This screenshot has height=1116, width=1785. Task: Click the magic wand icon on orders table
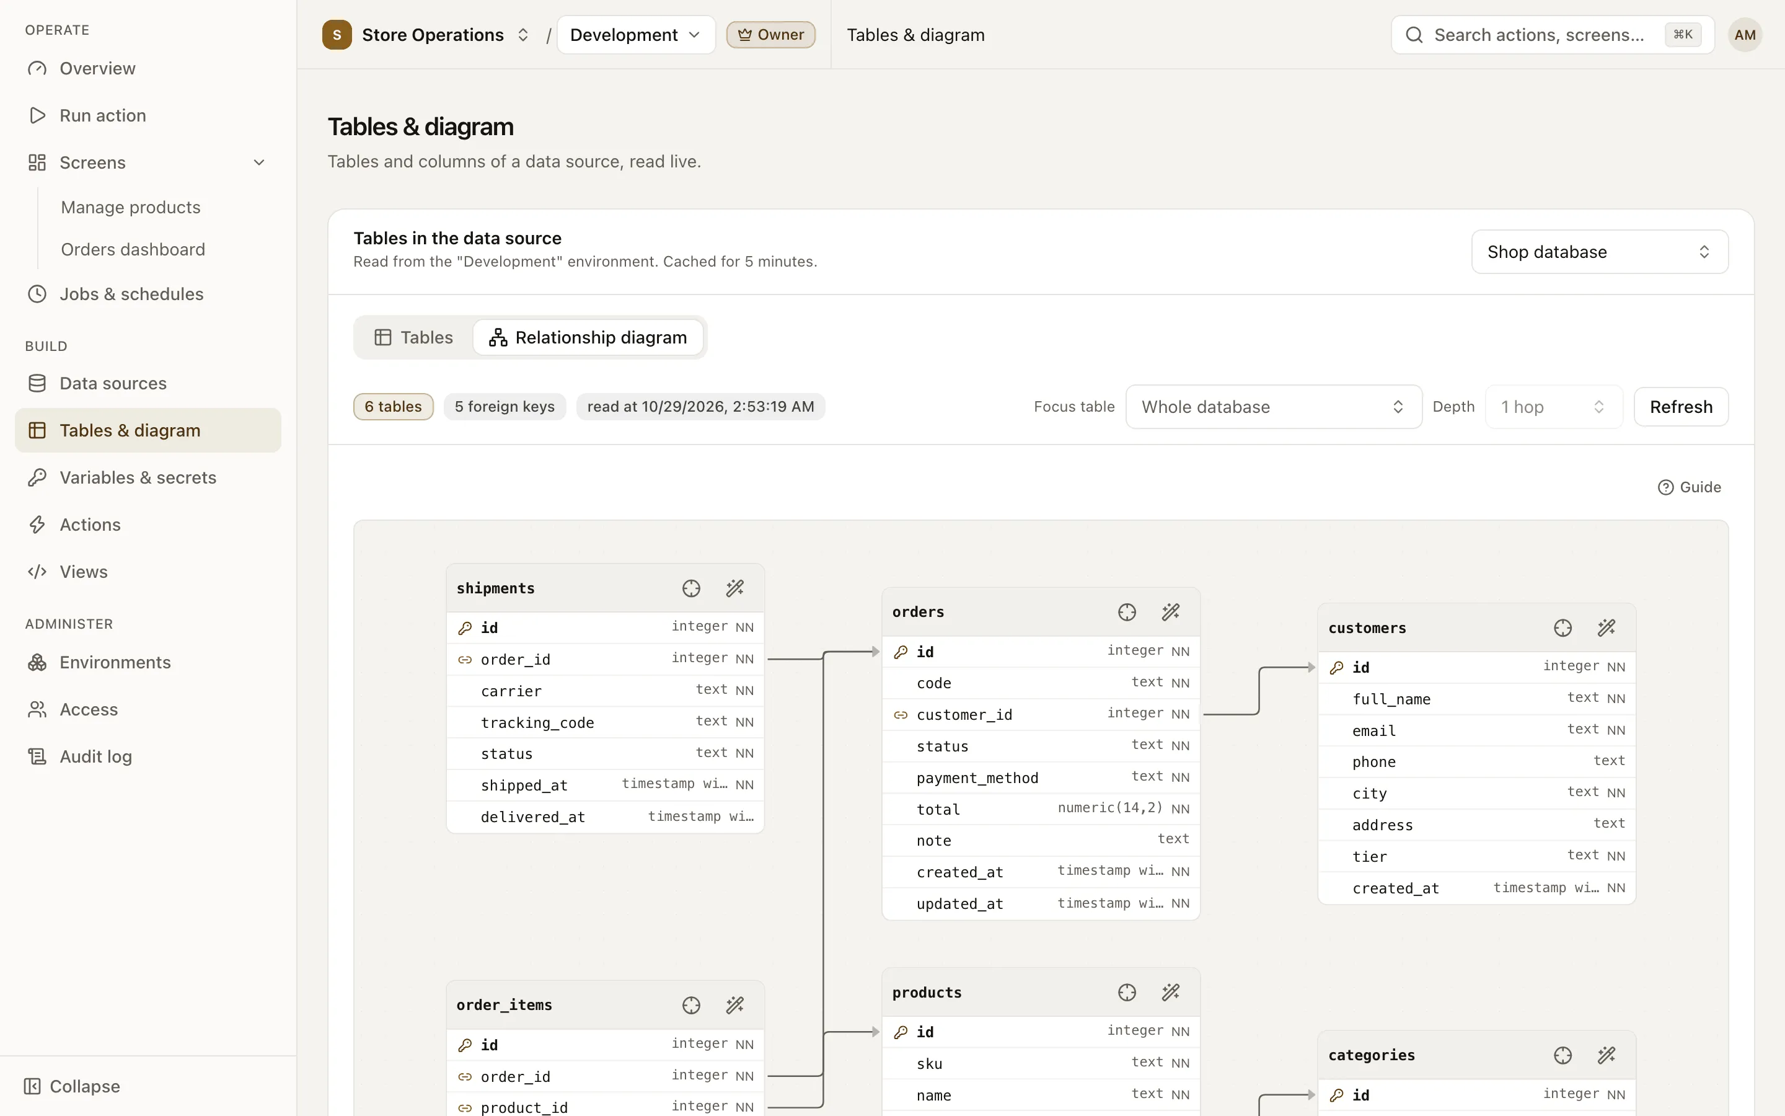(x=1171, y=612)
